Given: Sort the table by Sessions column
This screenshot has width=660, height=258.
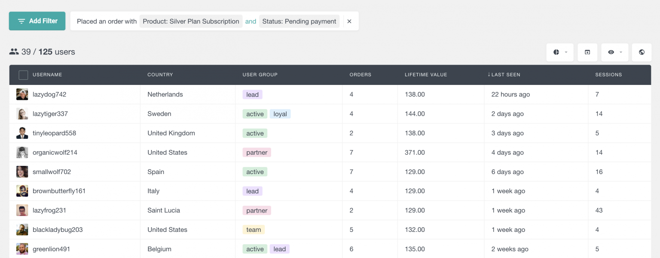Looking at the screenshot, I should tap(608, 75).
